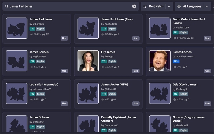Click the usage waveform icon on James Gorden
Image resolution: width=214 pixels, height=134 pixels.
(x=31, y=67)
